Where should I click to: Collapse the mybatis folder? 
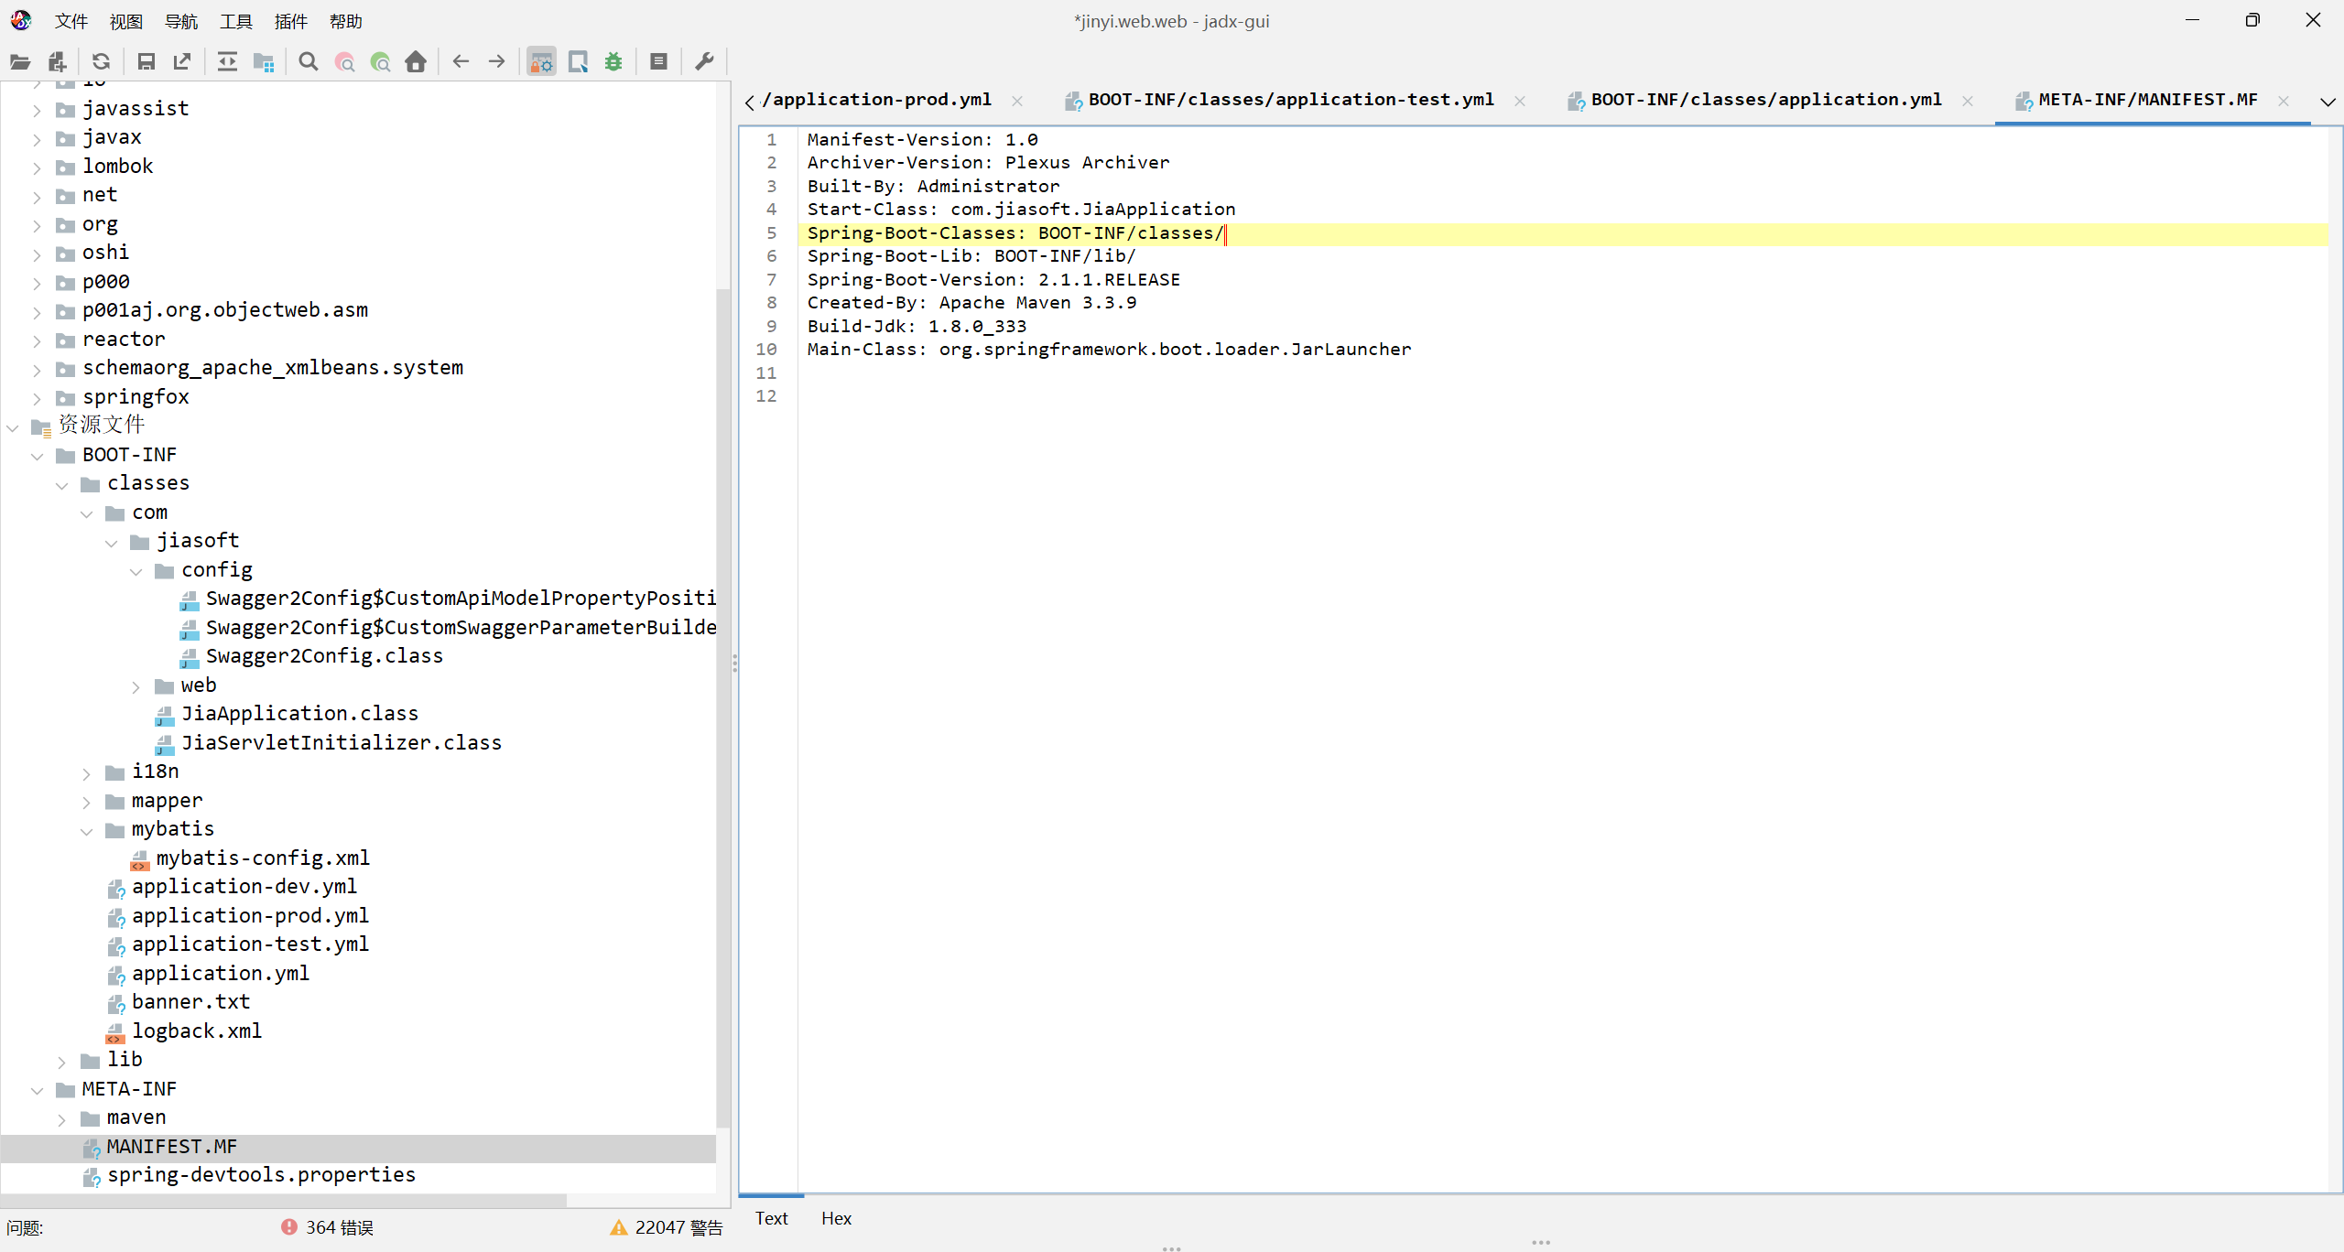86,831
